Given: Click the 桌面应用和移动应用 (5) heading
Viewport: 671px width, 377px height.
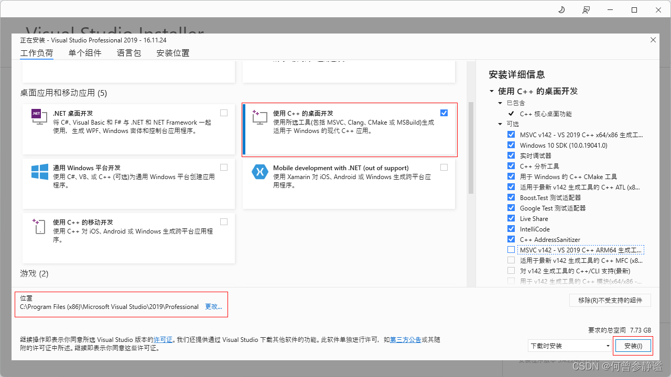Looking at the screenshot, I should 63,93.
